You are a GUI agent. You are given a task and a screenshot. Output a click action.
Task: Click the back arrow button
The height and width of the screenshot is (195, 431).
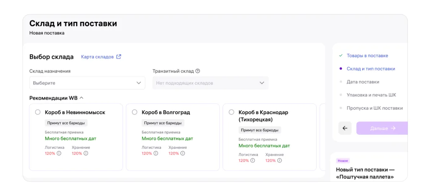pyautogui.click(x=345, y=128)
